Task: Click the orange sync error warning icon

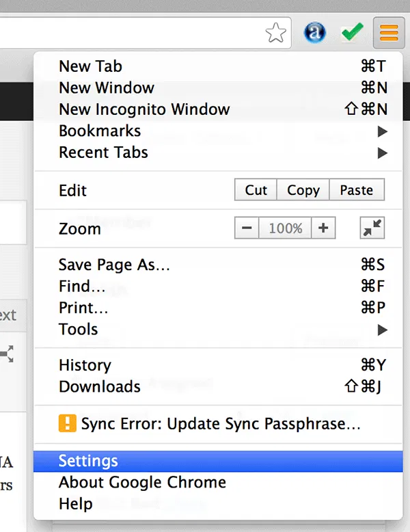Action: point(67,424)
